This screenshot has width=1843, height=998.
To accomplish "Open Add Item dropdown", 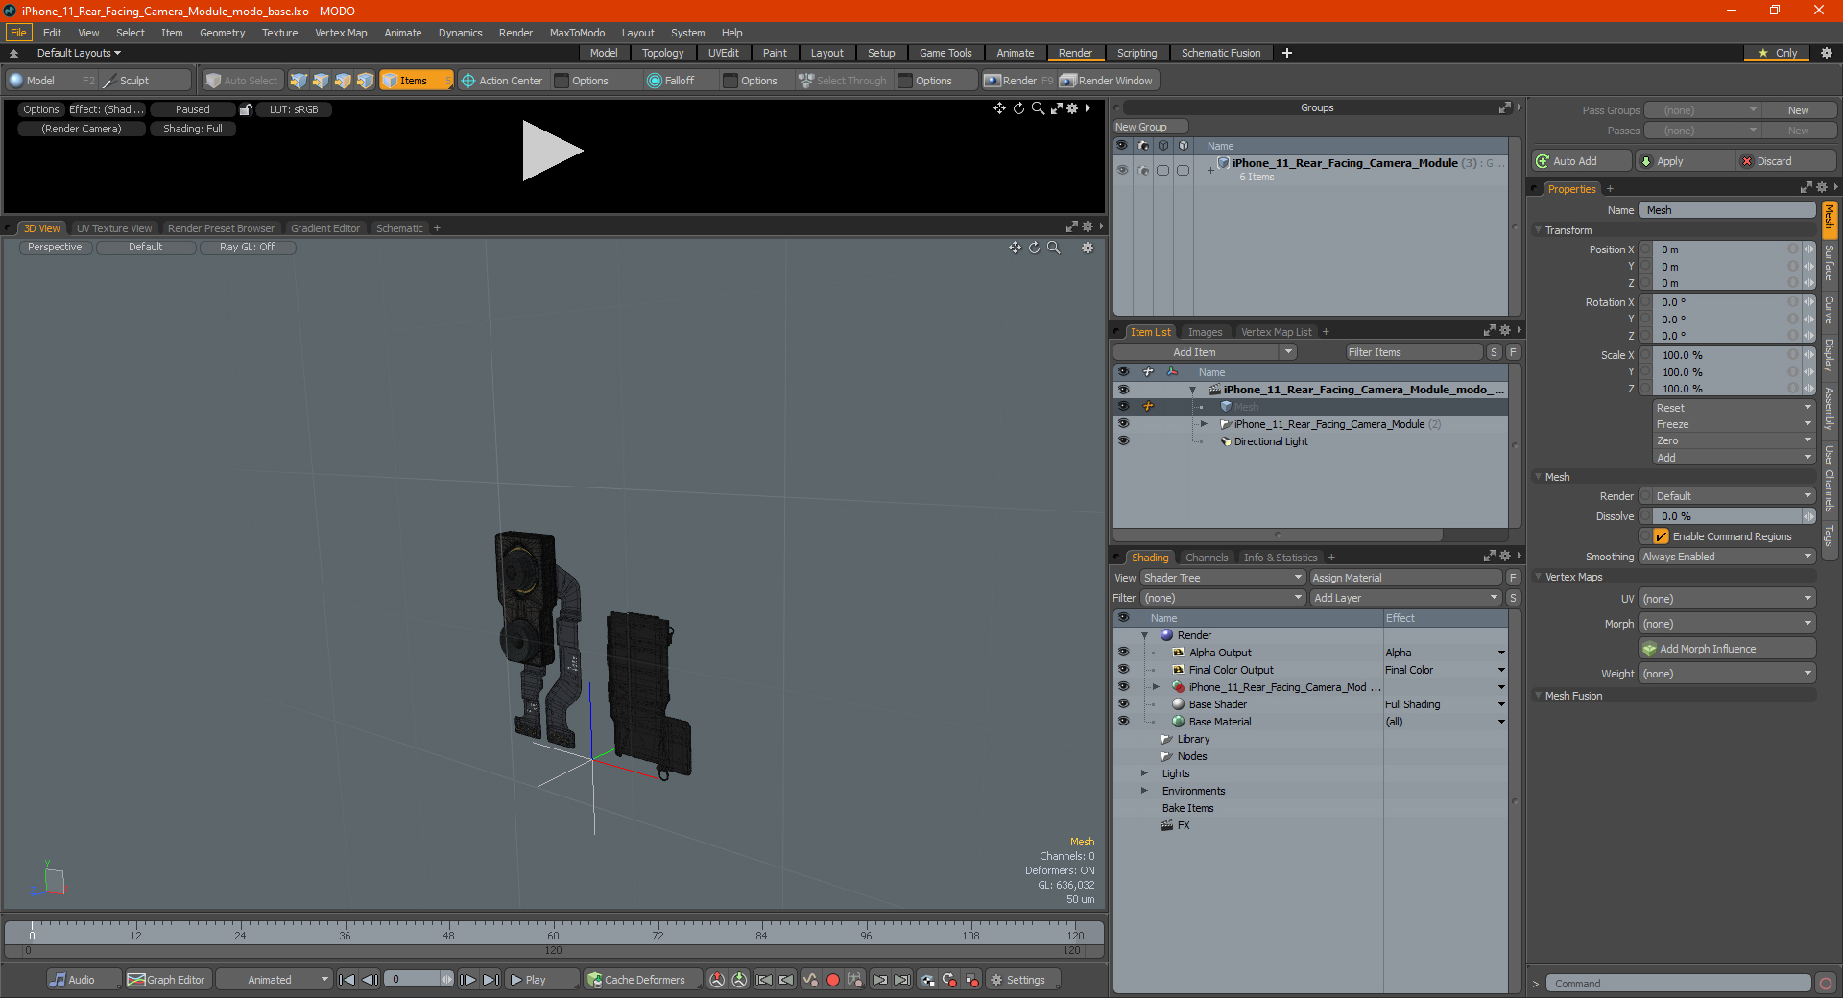I will tap(1206, 352).
